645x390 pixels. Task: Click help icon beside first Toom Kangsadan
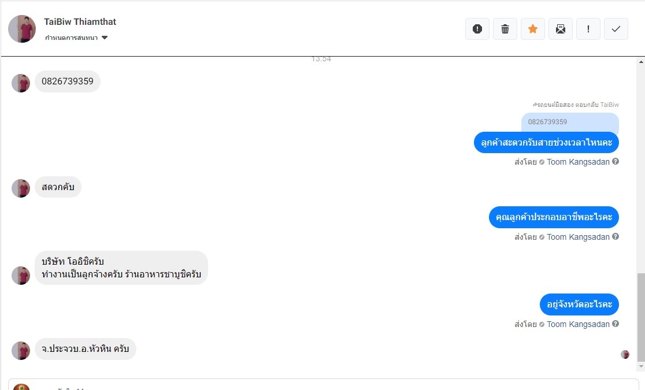(616, 162)
